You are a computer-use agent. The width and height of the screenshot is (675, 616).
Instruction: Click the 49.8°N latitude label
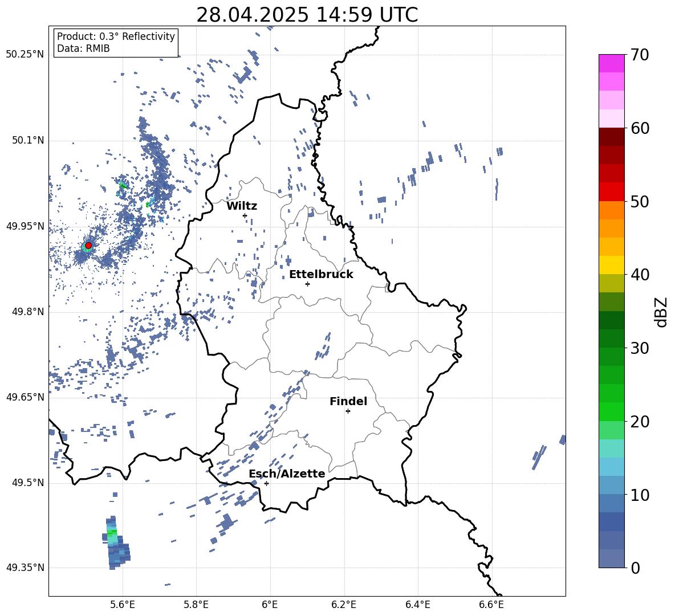coord(27,312)
